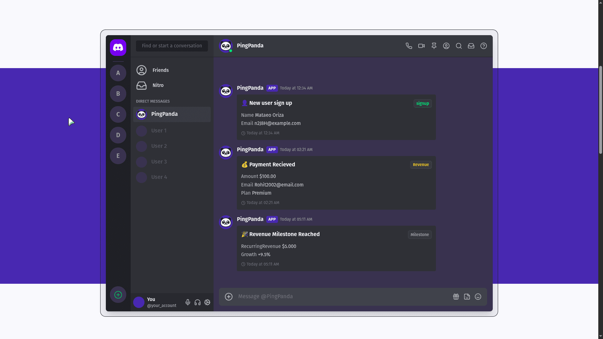Open the pinned messages panel
This screenshot has width=603, height=339.
pyautogui.click(x=434, y=46)
